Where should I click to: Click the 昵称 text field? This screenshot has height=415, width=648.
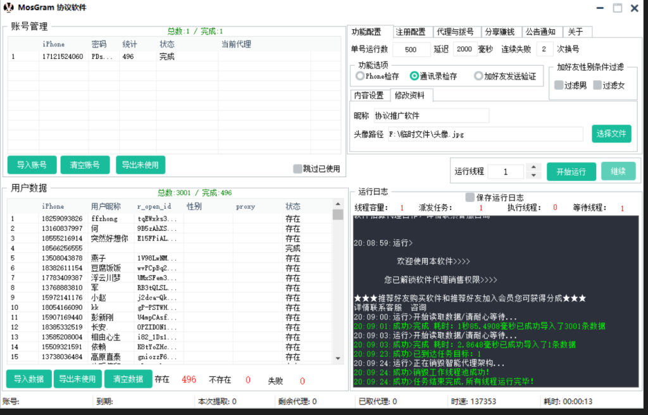430,116
